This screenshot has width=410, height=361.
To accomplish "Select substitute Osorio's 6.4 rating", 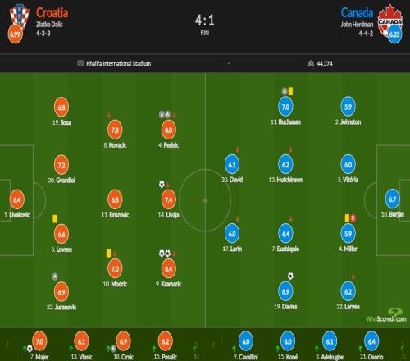I will pyautogui.click(x=371, y=341).
